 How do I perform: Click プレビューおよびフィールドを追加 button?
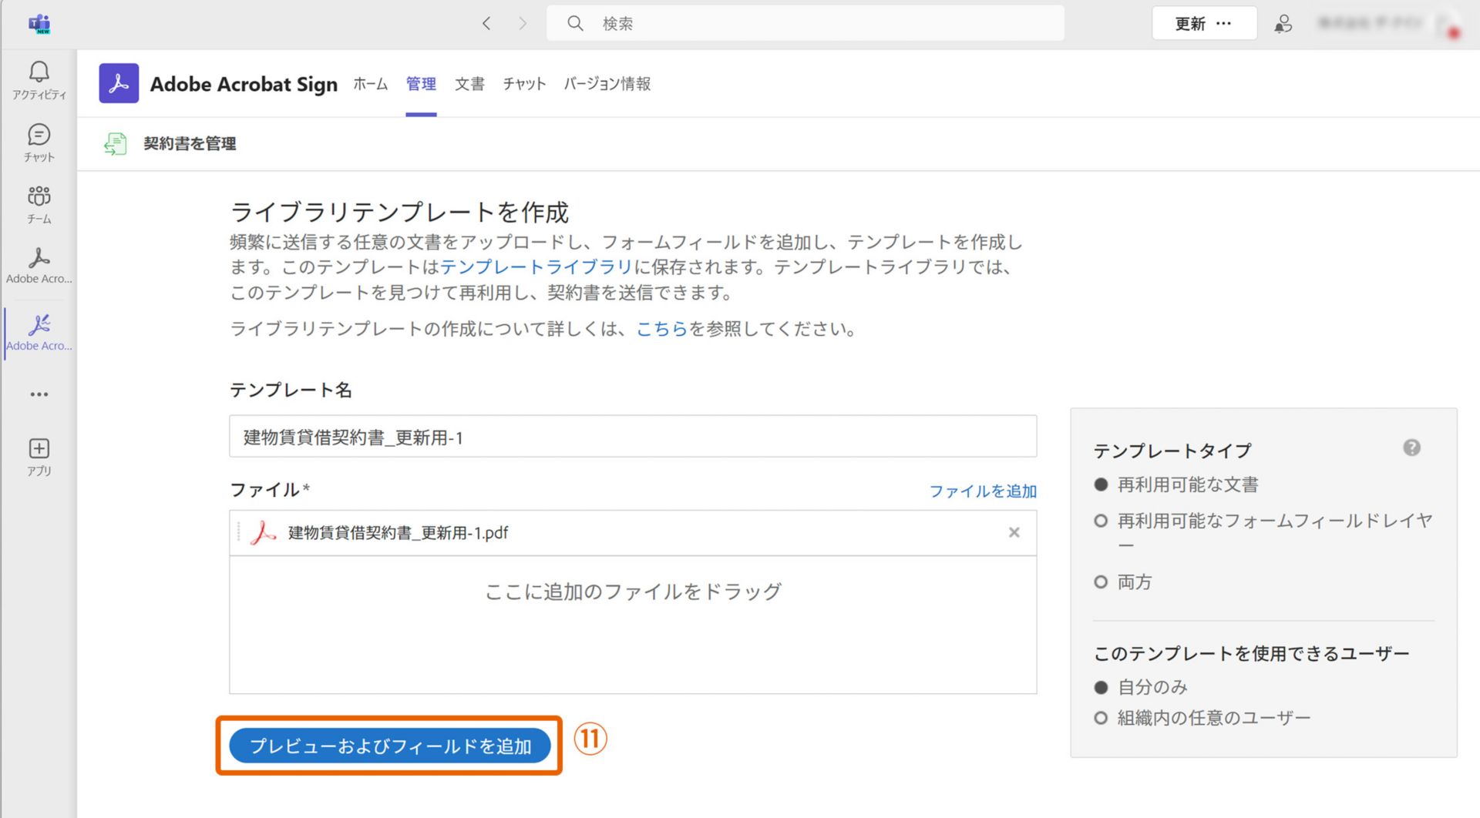click(390, 746)
